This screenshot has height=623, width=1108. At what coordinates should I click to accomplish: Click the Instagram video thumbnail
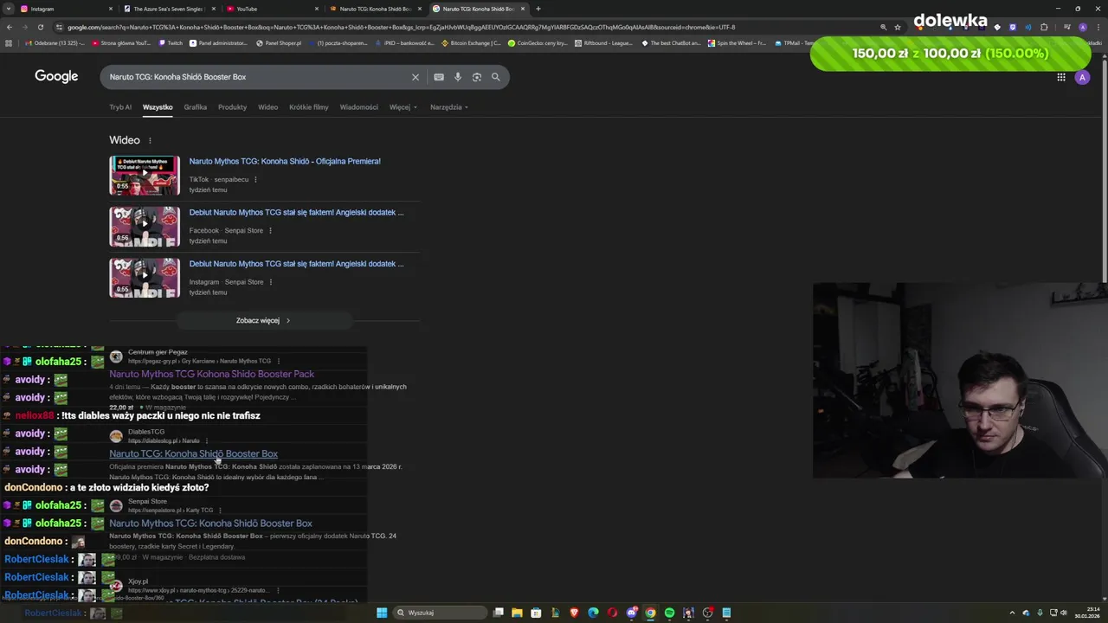(145, 278)
